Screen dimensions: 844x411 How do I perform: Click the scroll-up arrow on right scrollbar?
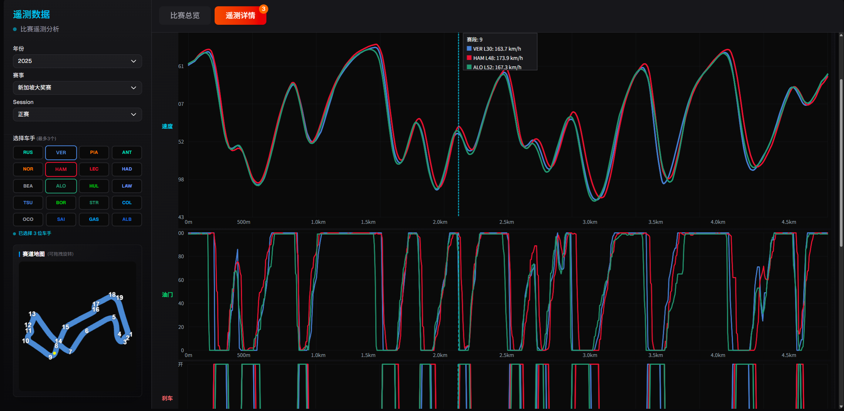[841, 36]
